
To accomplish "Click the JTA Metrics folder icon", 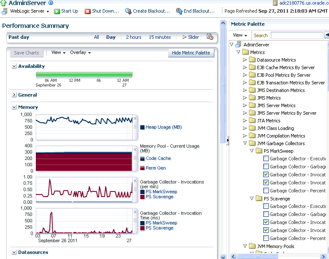I will (x=252, y=120).
